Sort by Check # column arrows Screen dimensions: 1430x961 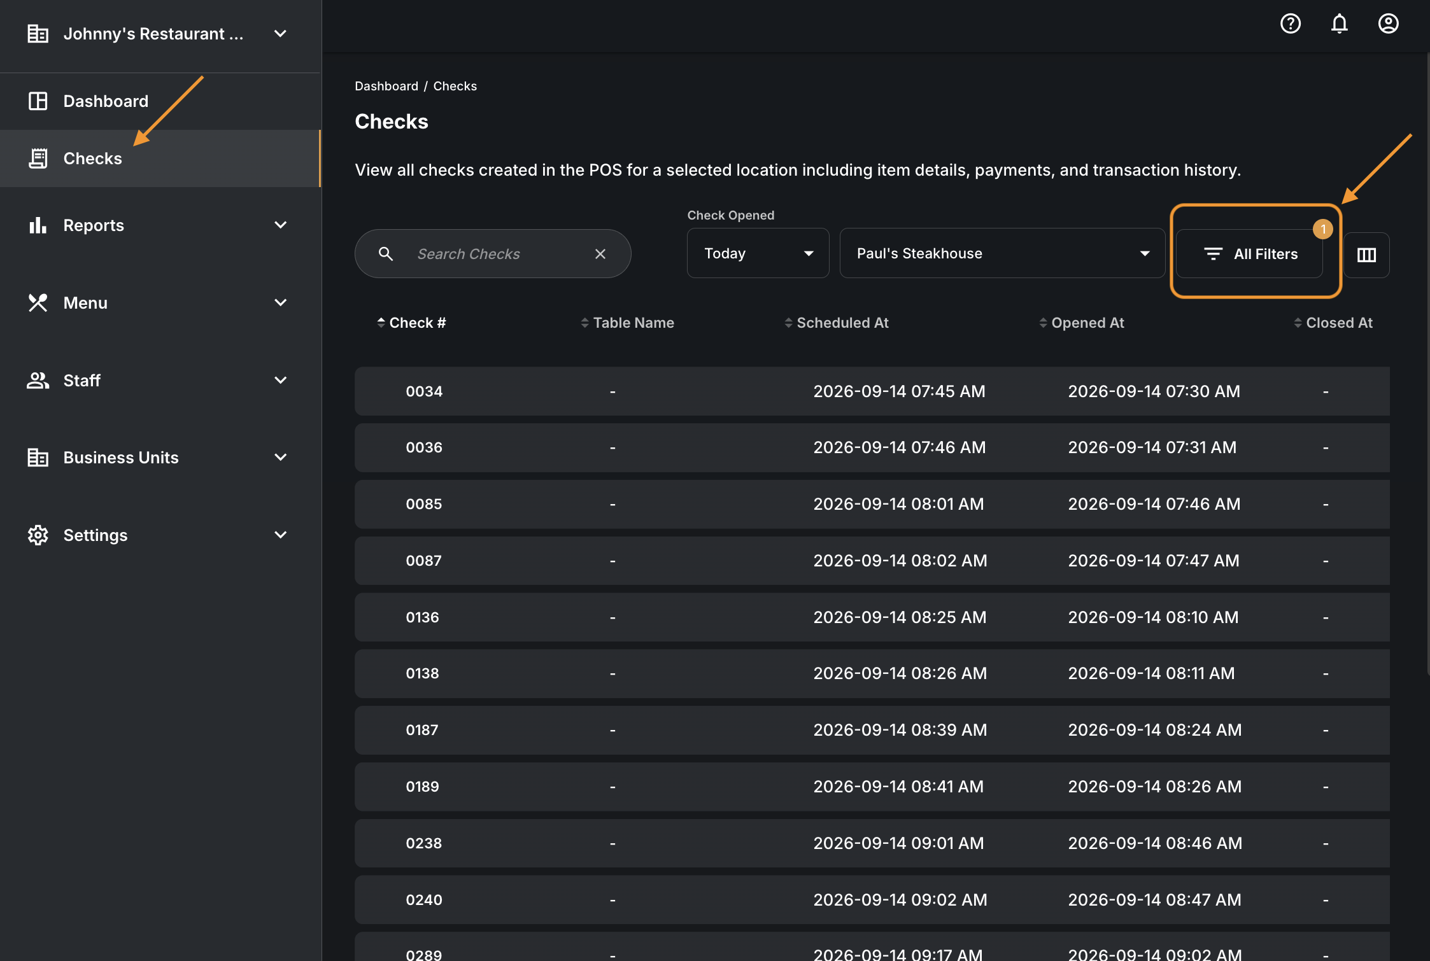coord(381,323)
